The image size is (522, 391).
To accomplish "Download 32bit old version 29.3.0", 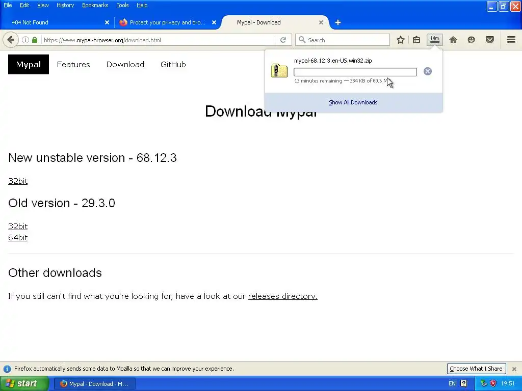I will tap(18, 227).
